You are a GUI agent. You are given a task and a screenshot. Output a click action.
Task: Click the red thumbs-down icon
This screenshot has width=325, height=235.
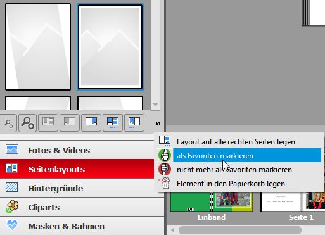tap(165, 169)
